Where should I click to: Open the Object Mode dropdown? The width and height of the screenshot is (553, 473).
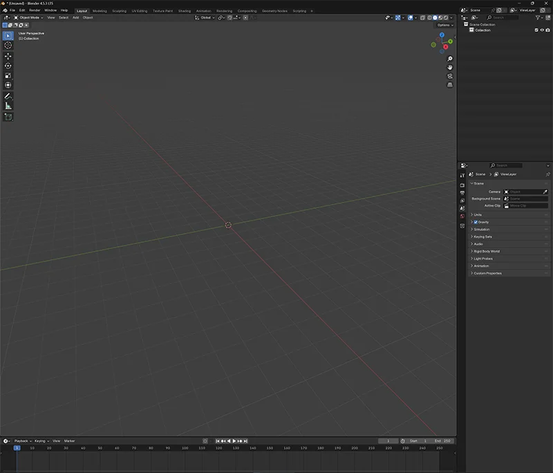[x=29, y=17]
